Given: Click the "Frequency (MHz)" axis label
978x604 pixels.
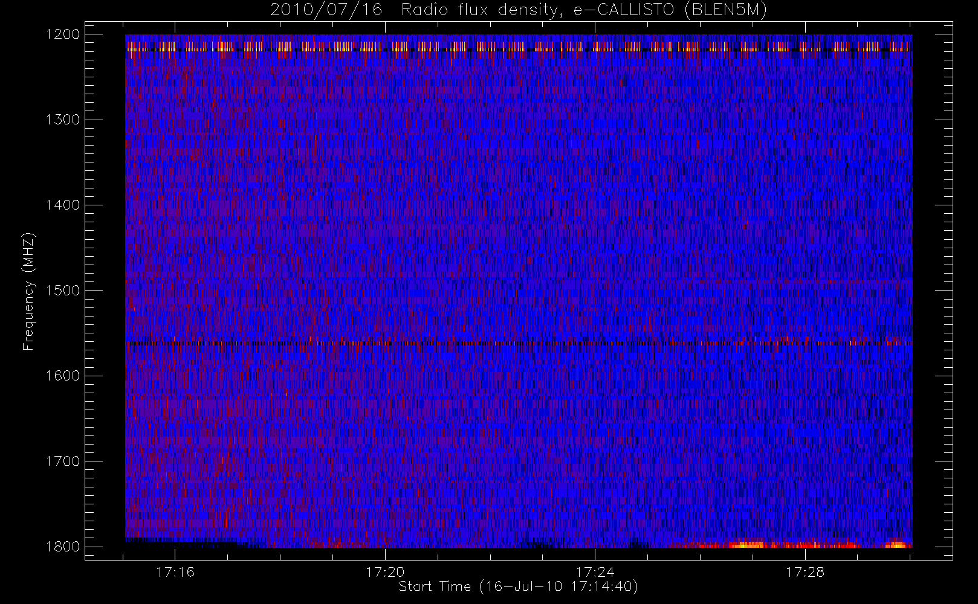Looking at the screenshot, I should 28,291.
